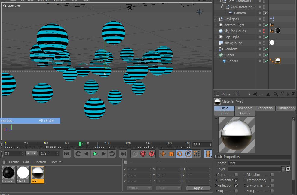This screenshot has width=297, height=195.
Task: Switch to the Reflection tab
Action: (x=265, y=108)
